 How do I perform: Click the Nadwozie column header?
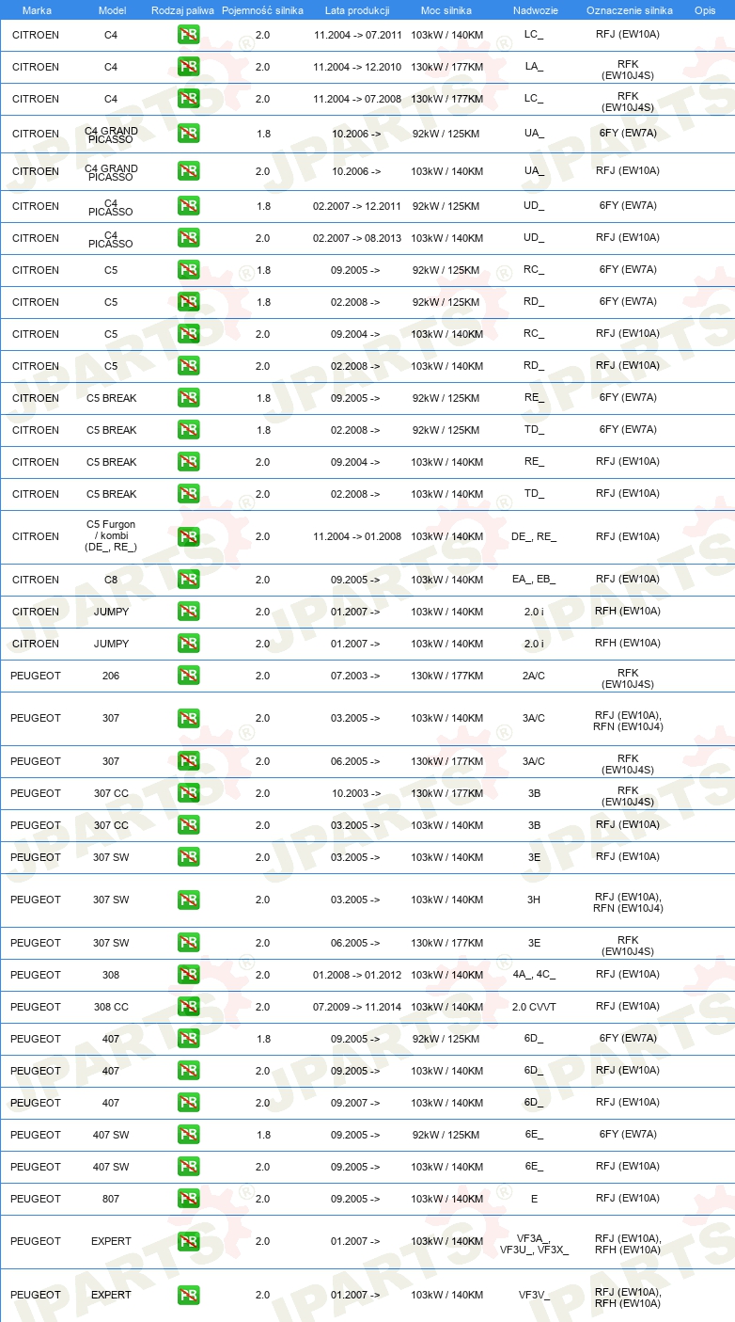click(x=534, y=10)
